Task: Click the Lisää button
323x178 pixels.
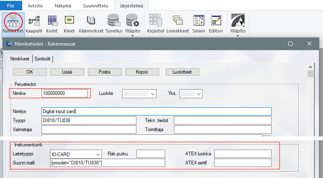Action: click(67, 72)
